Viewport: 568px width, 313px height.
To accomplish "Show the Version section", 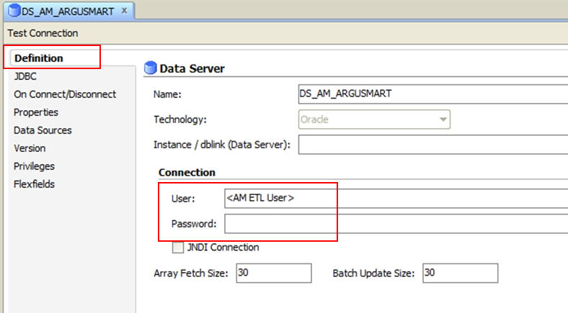I will [x=30, y=148].
